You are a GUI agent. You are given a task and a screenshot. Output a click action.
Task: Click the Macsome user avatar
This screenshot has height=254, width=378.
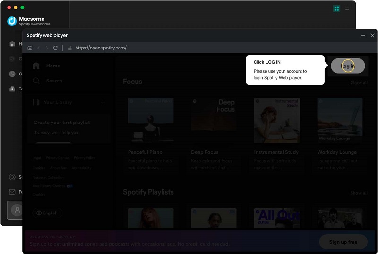(x=17, y=210)
